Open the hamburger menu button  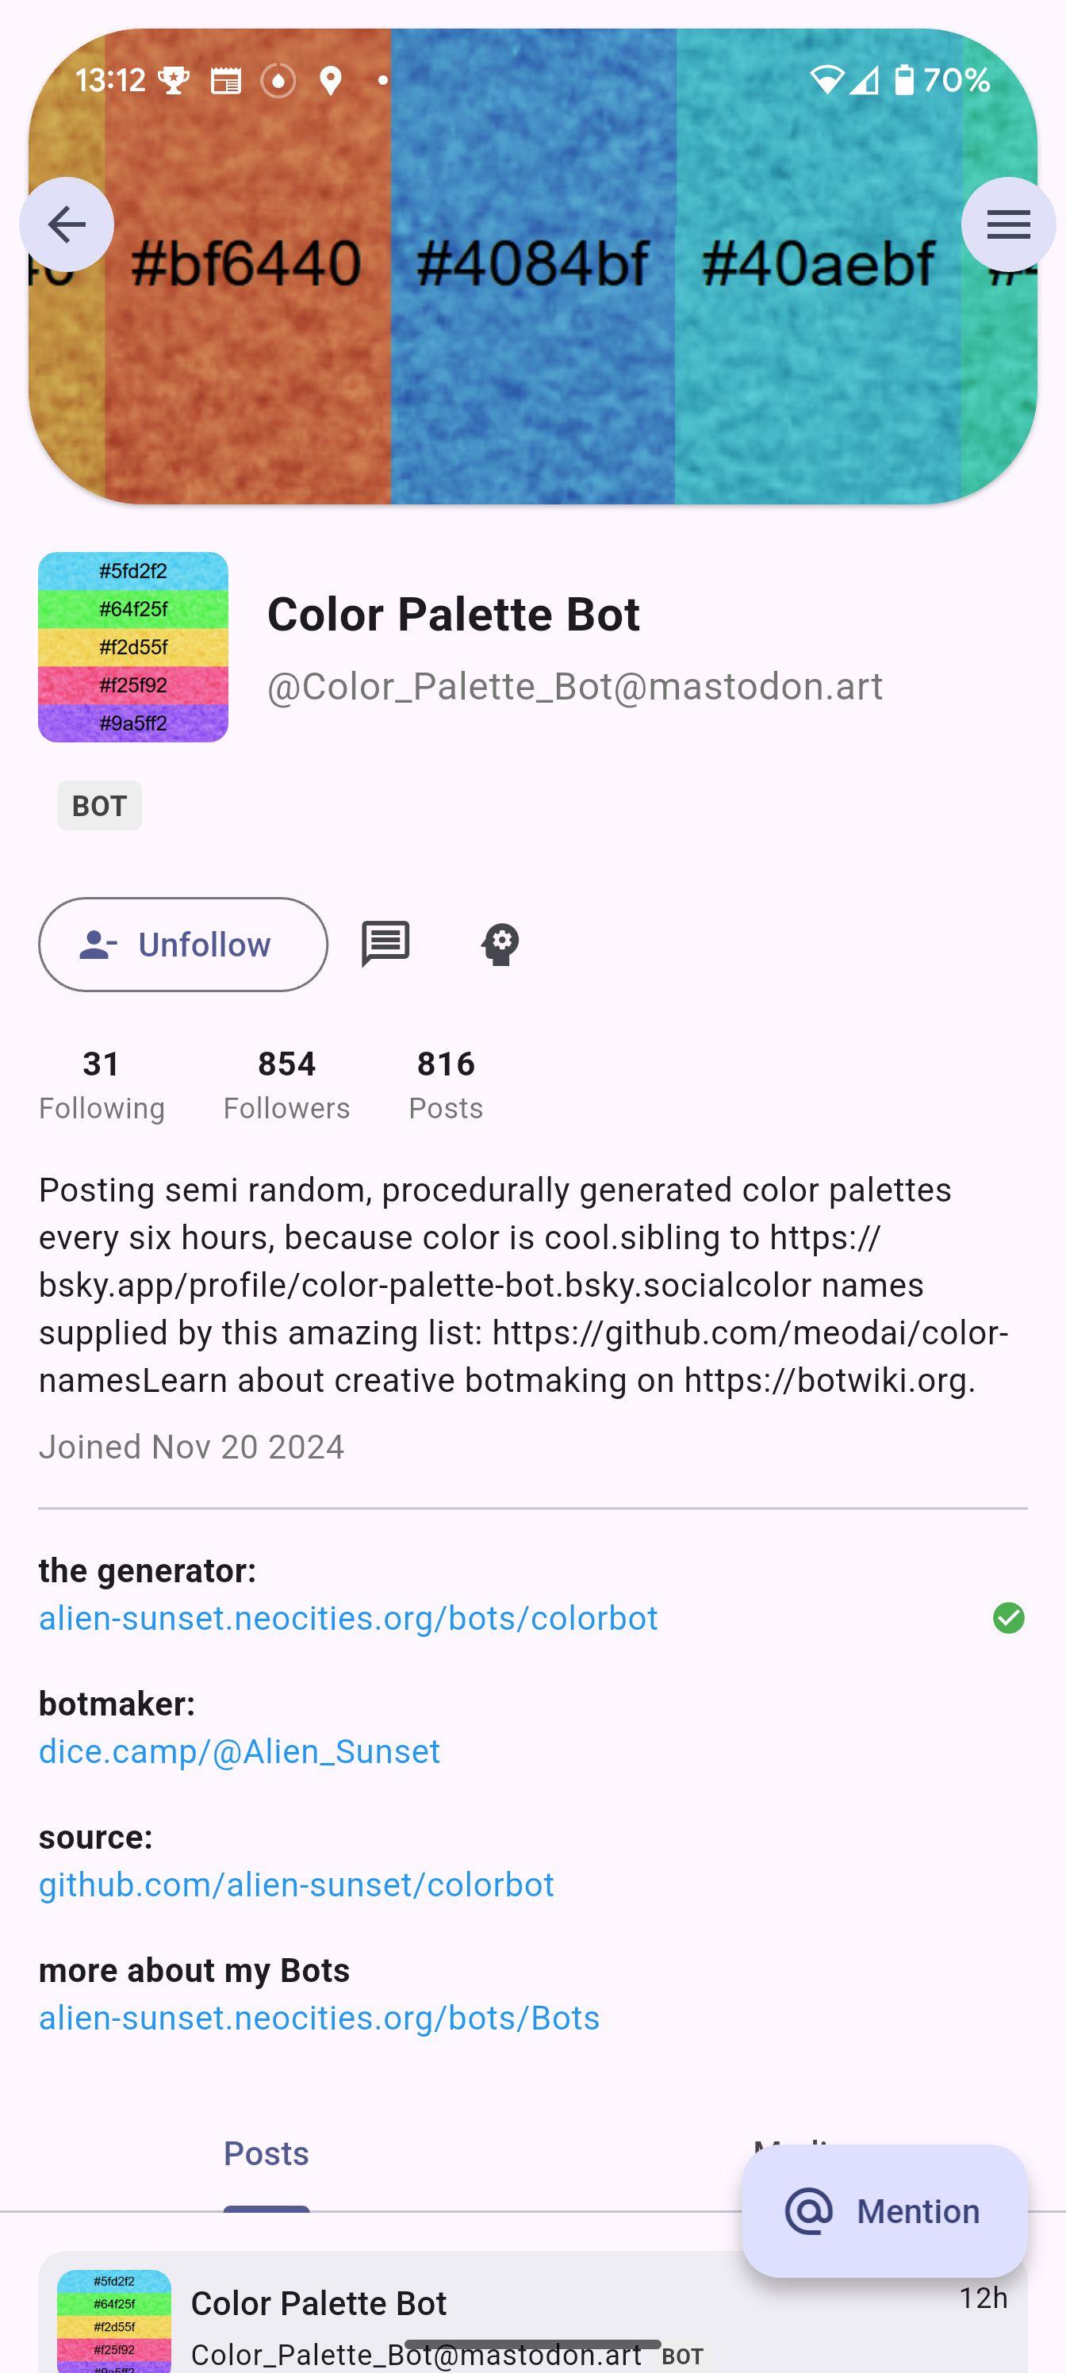(1008, 224)
